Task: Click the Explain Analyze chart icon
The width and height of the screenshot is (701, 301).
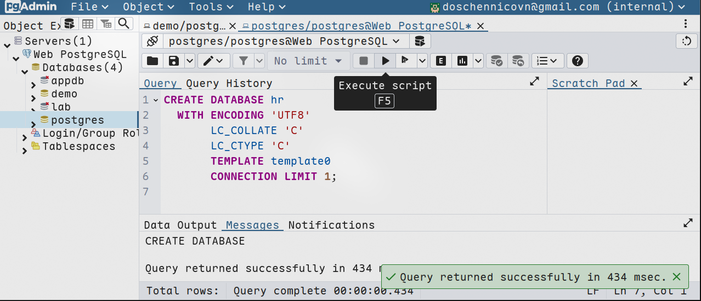Action: click(462, 61)
